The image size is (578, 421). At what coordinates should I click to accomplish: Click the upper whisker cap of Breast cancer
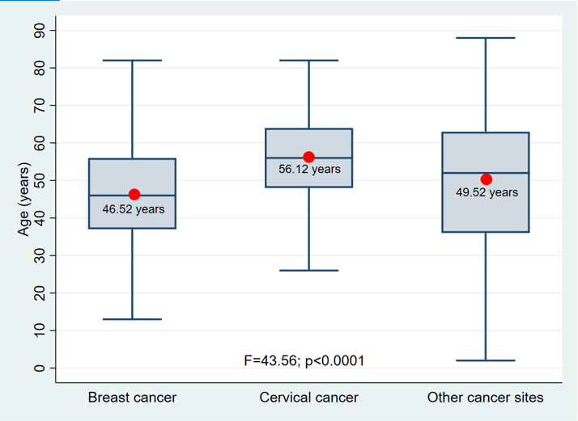[x=133, y=61]
